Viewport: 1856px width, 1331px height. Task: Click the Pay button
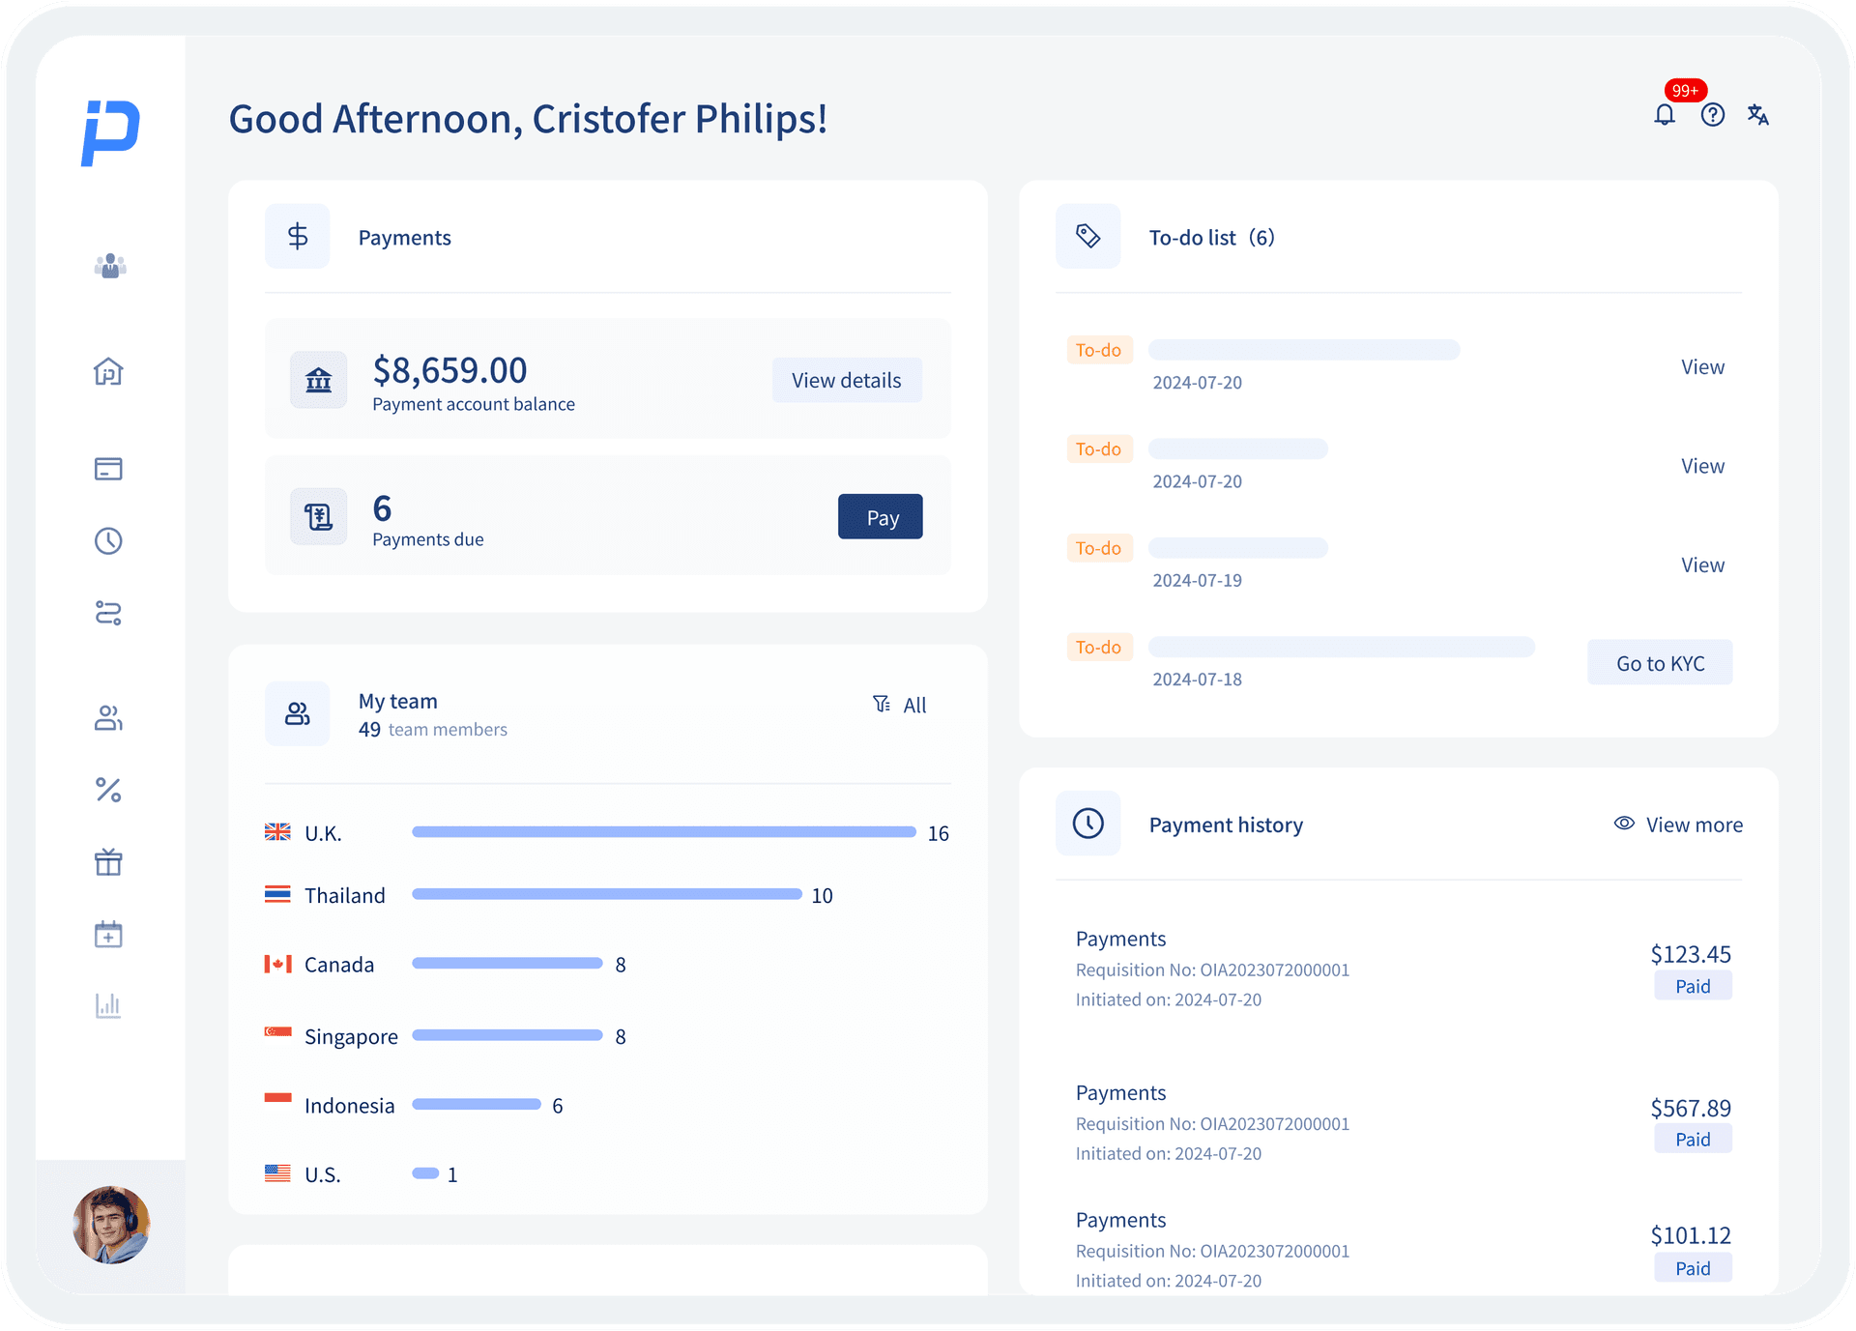[881, 517]
